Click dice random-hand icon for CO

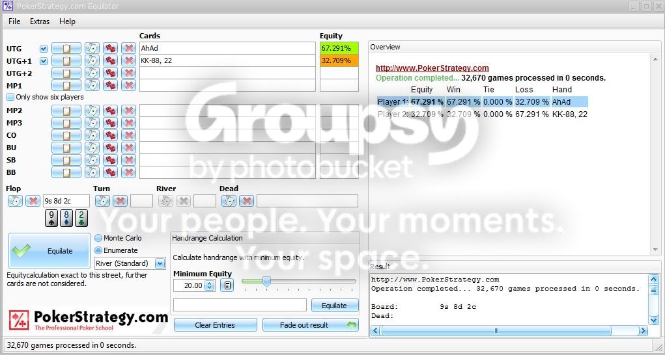110,135
